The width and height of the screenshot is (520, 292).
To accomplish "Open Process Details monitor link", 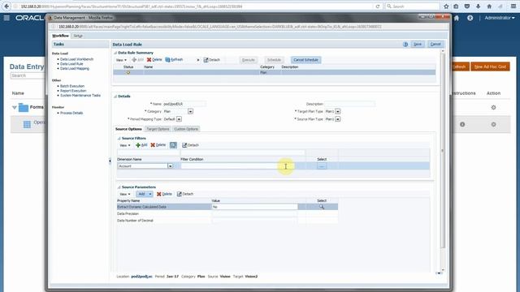I will pos(71,113).
